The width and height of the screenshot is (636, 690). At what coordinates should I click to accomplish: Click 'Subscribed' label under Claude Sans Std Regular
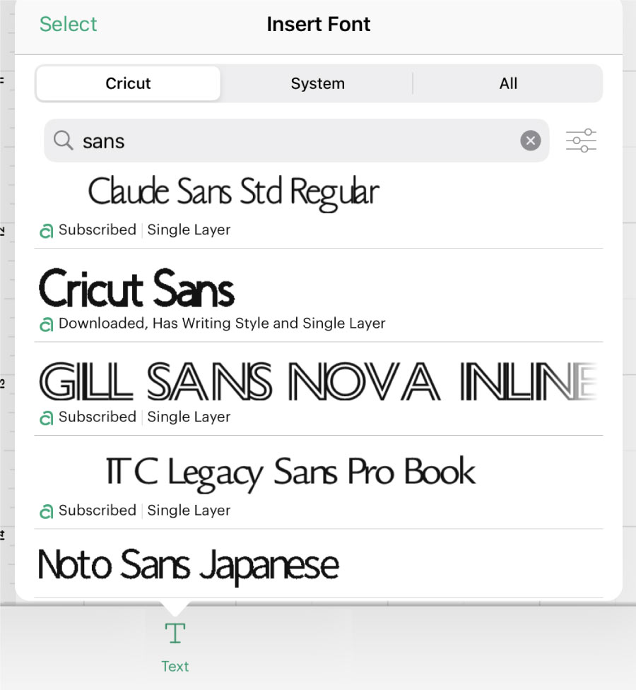[x=98, y=230]
